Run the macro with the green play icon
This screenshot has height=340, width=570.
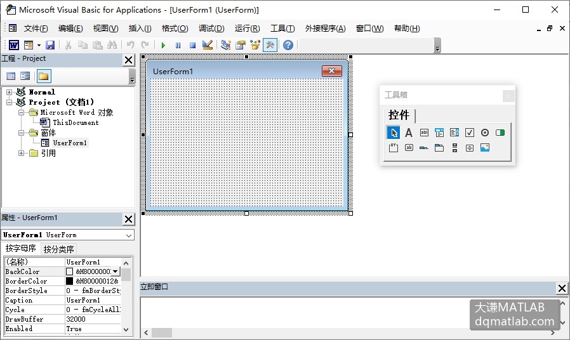(163, 45)
